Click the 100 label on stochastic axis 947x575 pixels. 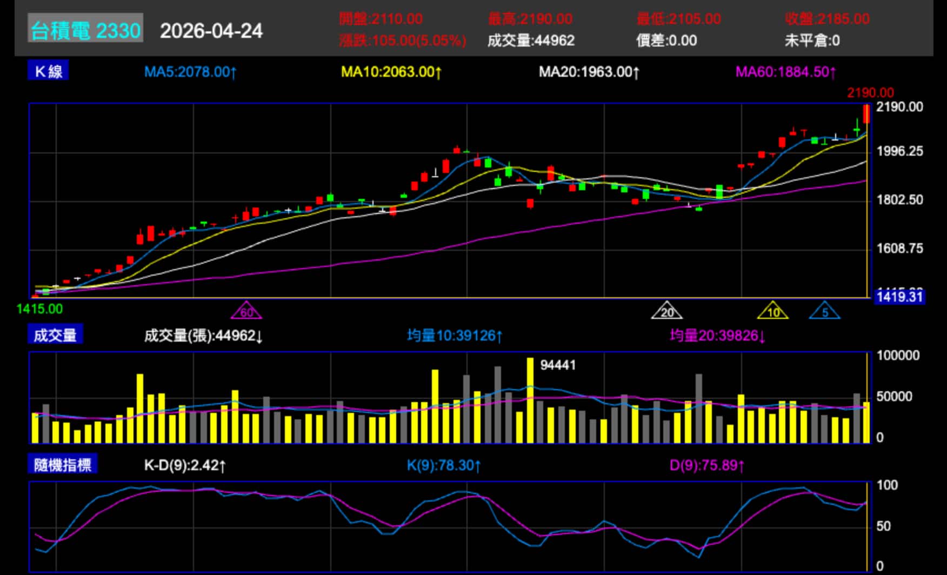tap(887, 485)
